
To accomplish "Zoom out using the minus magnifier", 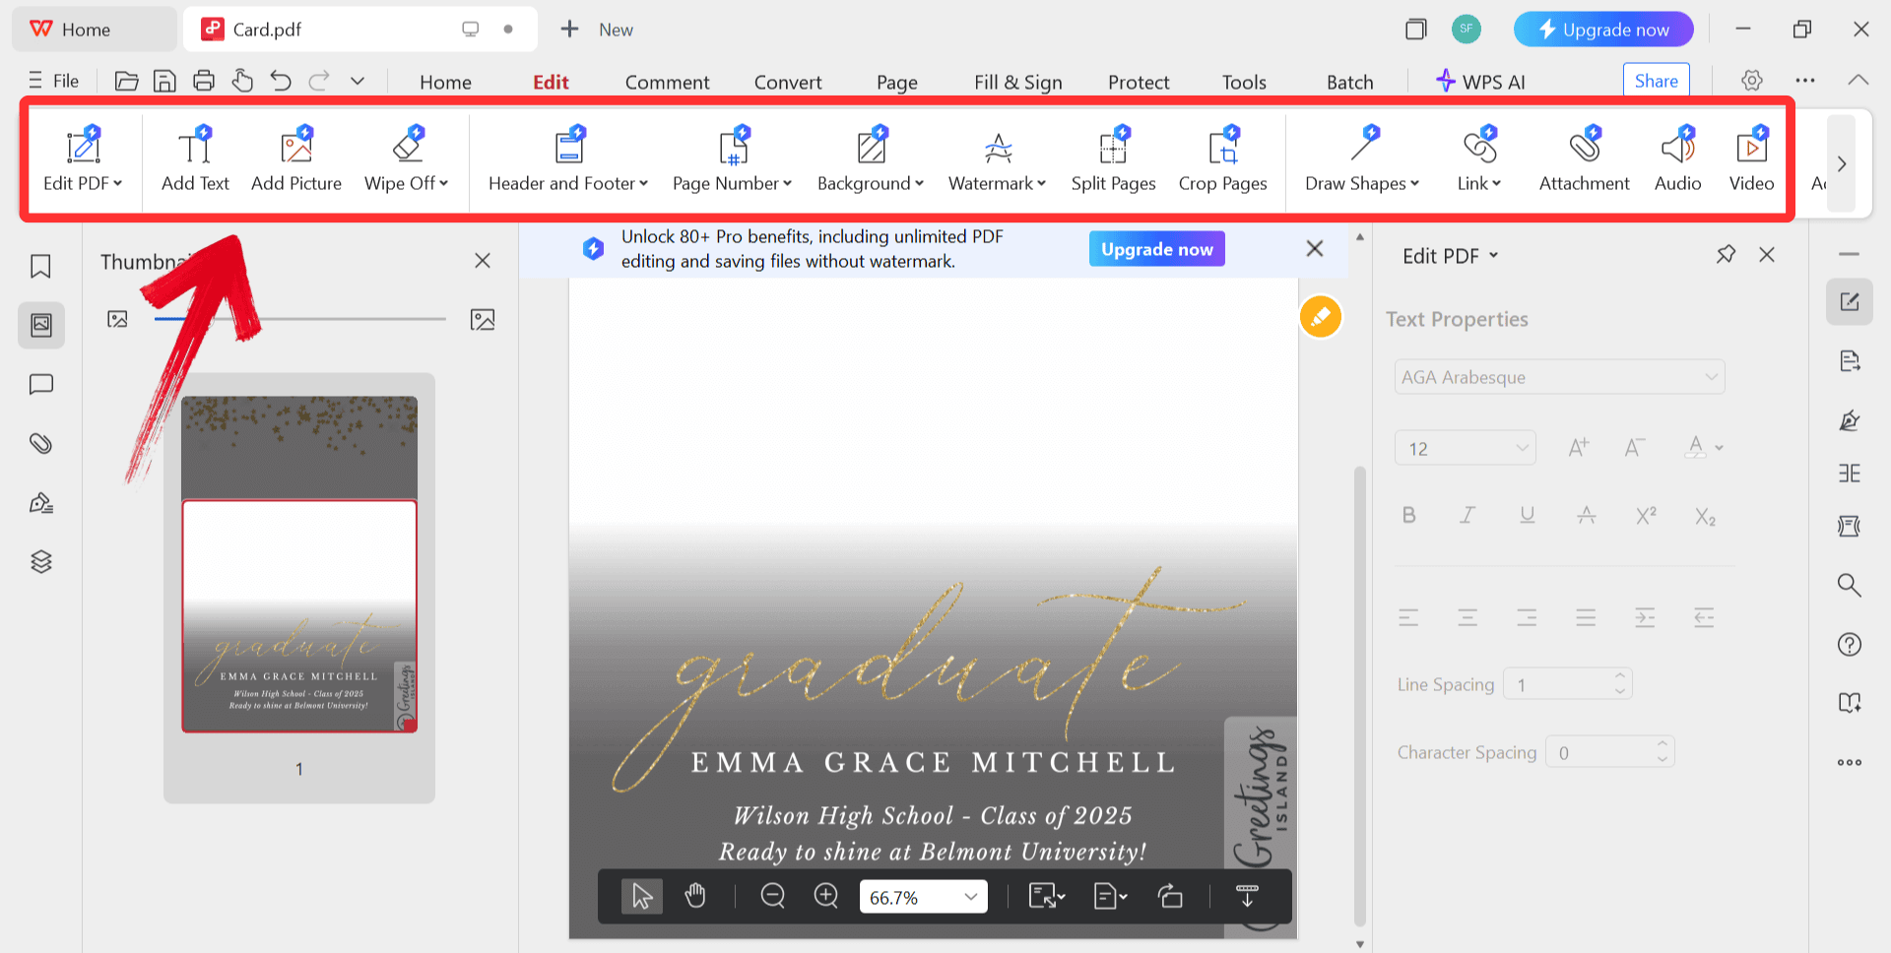I will click(773, 896).
